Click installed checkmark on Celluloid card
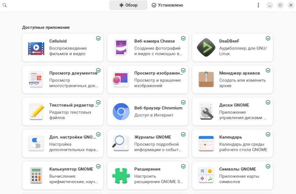 coord(98,38)
